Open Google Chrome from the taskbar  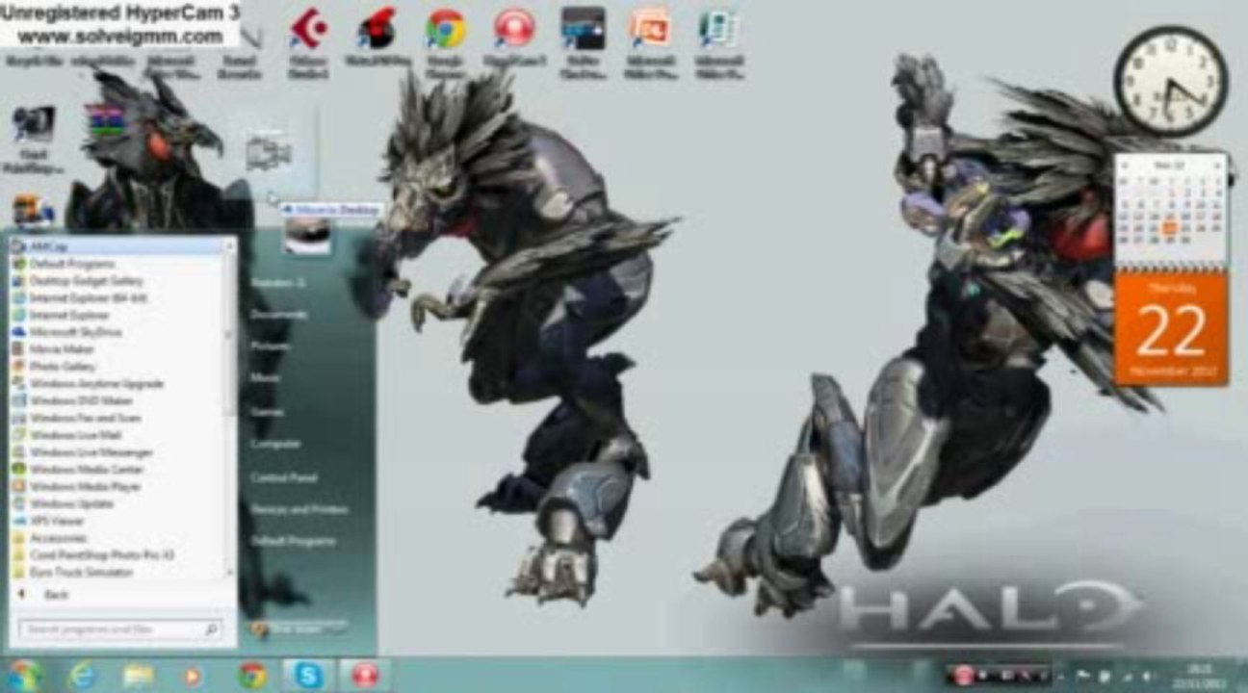pos(252,676)
